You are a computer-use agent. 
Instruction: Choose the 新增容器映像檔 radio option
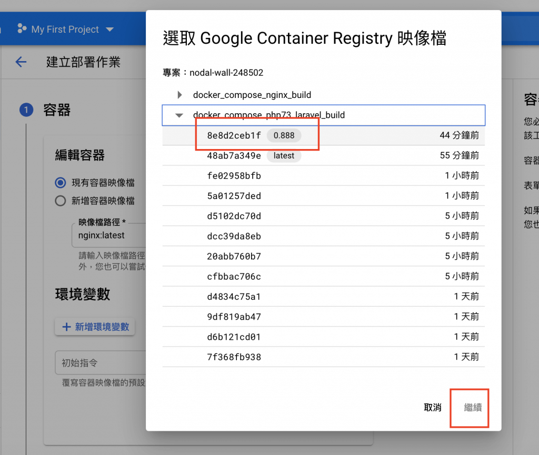[61, 201]
